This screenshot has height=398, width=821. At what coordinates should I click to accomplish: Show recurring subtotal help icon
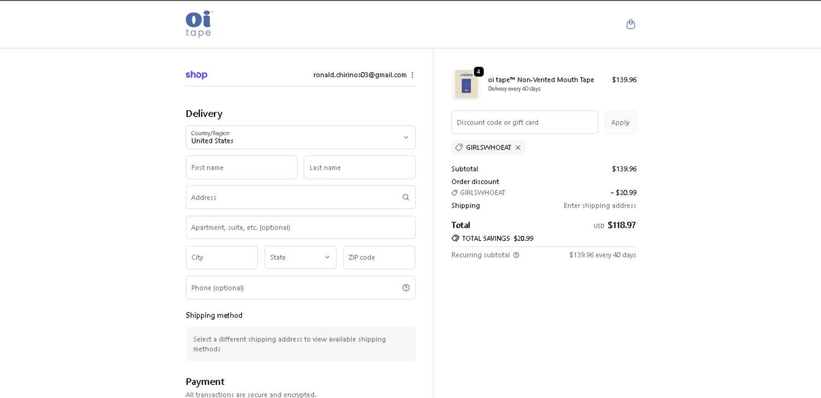point(516,255)
